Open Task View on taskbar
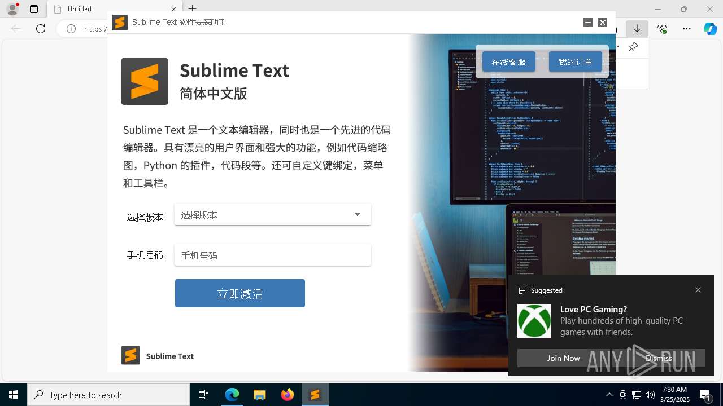Viewport: 723px width, 406px height. click(203, 395)
